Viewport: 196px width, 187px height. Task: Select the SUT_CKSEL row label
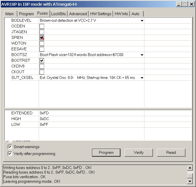(23, 78)
